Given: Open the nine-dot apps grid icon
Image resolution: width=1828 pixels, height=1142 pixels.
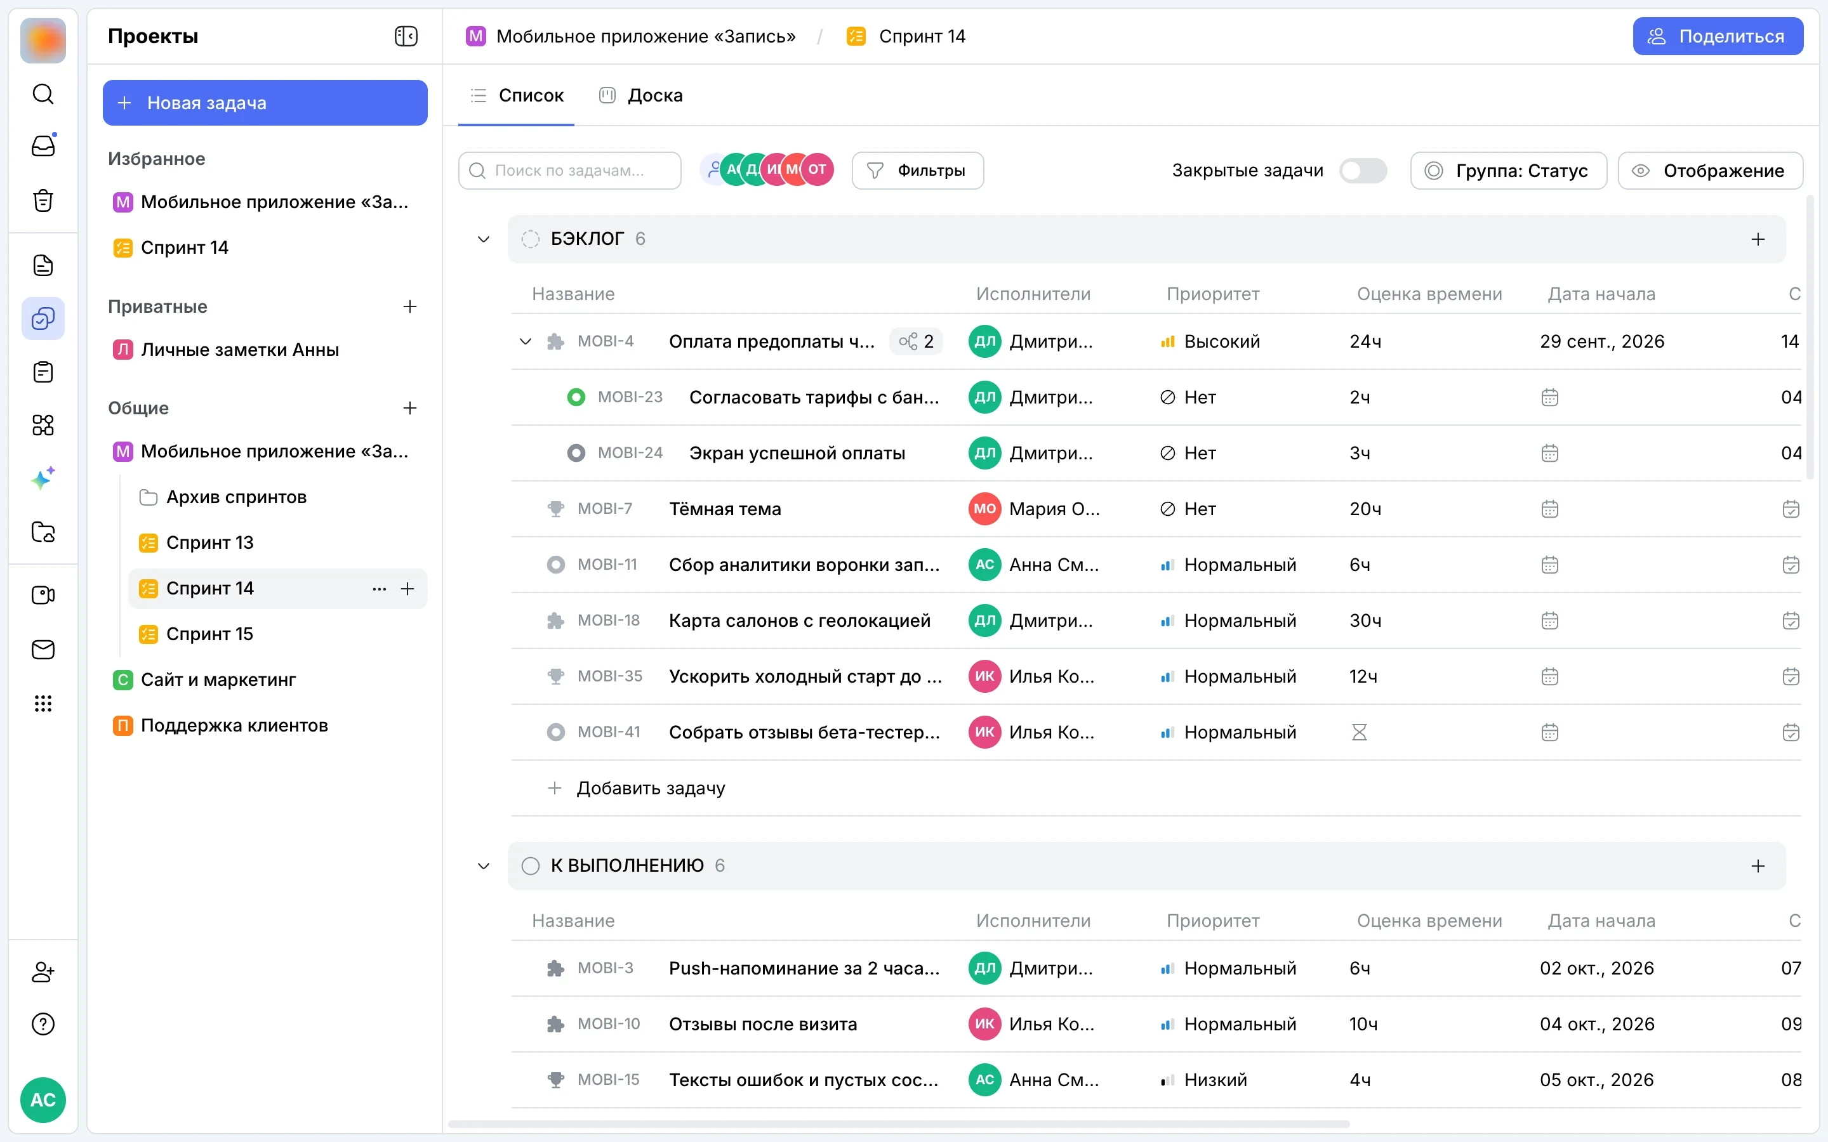Looking at the screenshot, I should pos(43,704).
